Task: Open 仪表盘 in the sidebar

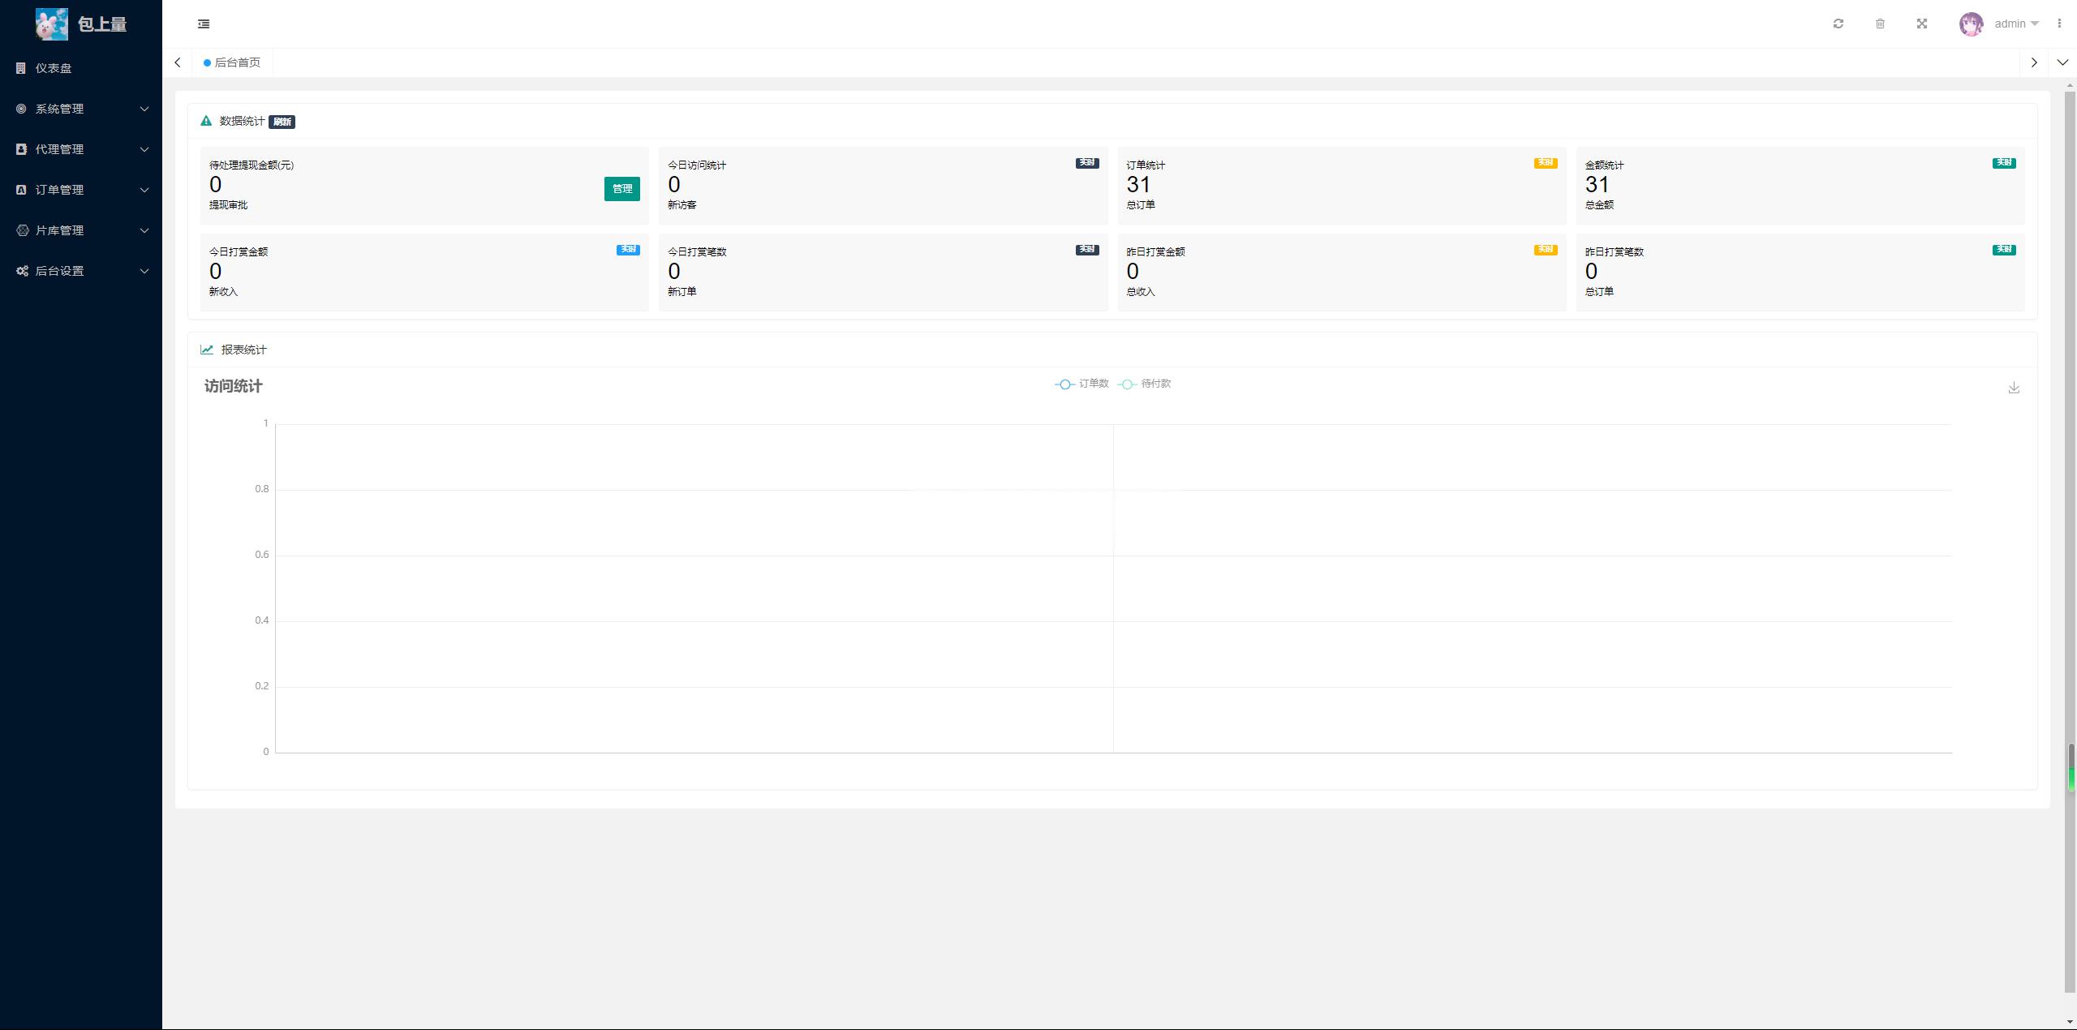Action: [81, 68]
